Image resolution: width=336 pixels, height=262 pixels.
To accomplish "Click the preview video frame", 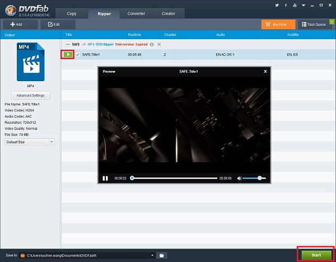I will tap(184, 125).
